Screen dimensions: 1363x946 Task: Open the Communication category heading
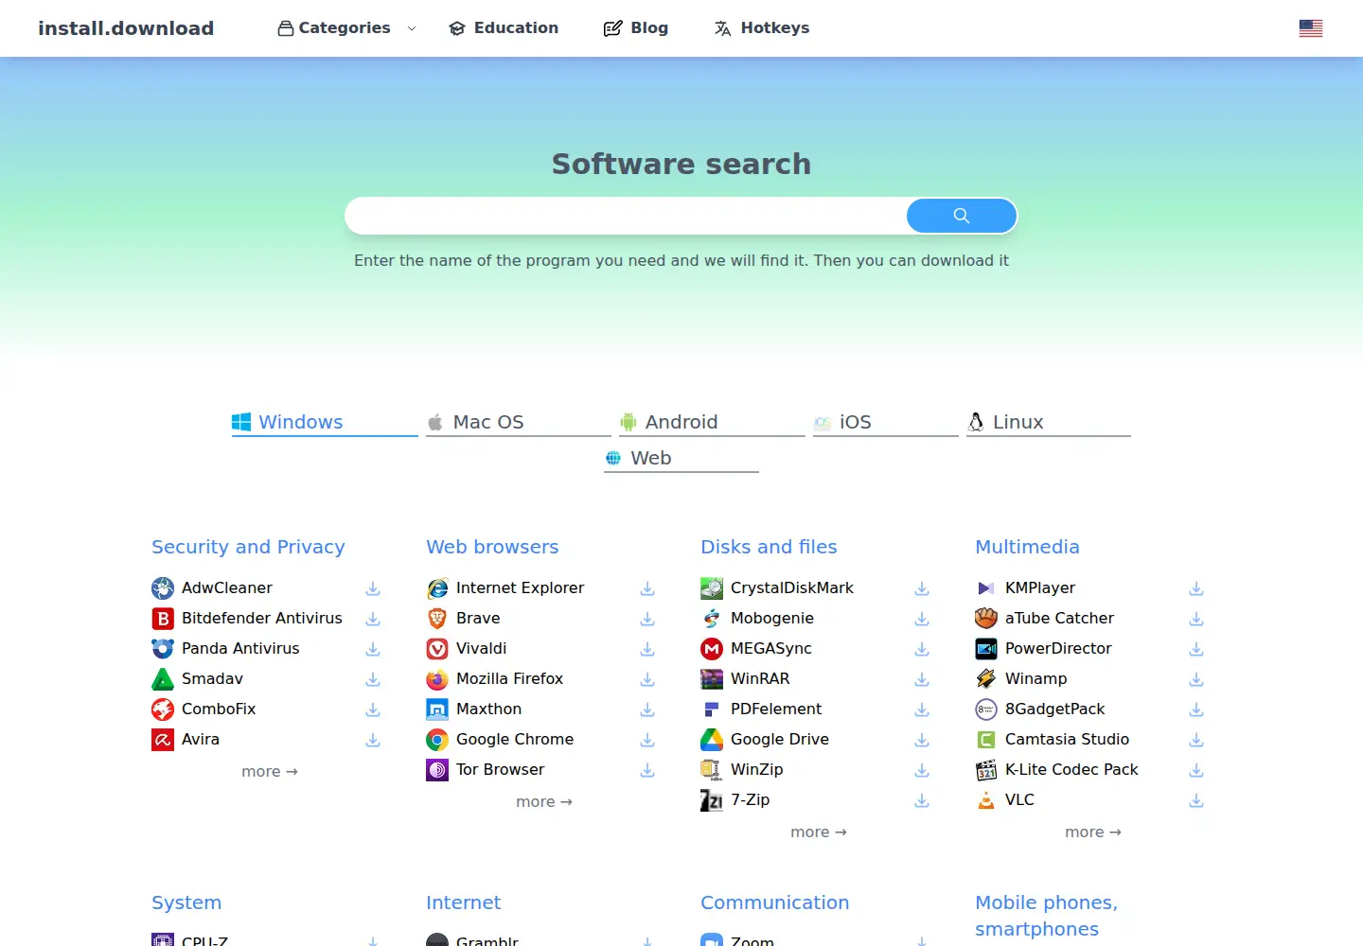[x=774, y=902]
